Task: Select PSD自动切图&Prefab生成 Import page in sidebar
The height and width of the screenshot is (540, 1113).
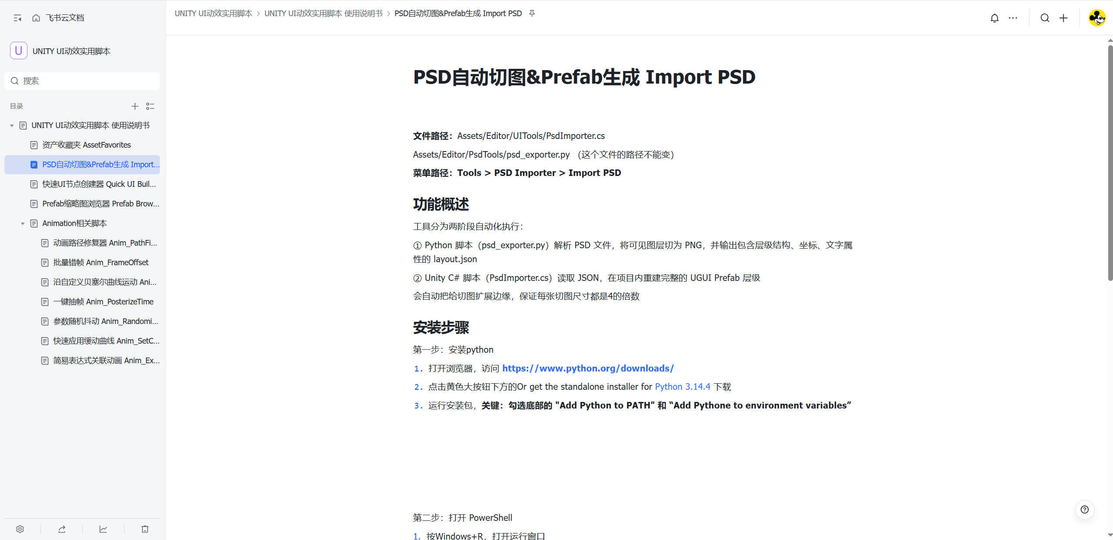Action: tap(82, 165)
